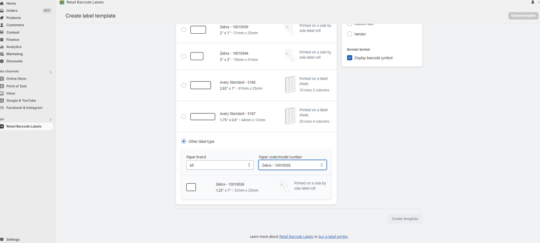The height and width of the screenshot is (243, 540).
Task: Uncheck Display barcode symbol checkbox
Action: click(350, 58)
